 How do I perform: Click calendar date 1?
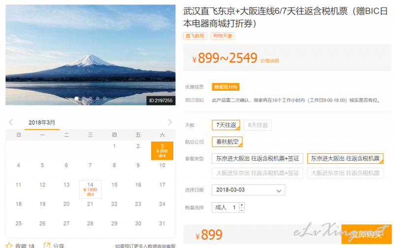114,146
